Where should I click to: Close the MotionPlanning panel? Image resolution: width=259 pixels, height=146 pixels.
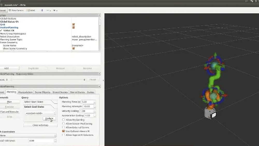pos(99,86)
